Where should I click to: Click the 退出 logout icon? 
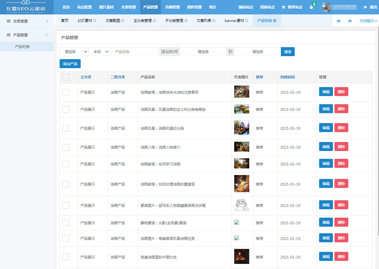pos(365,7)
